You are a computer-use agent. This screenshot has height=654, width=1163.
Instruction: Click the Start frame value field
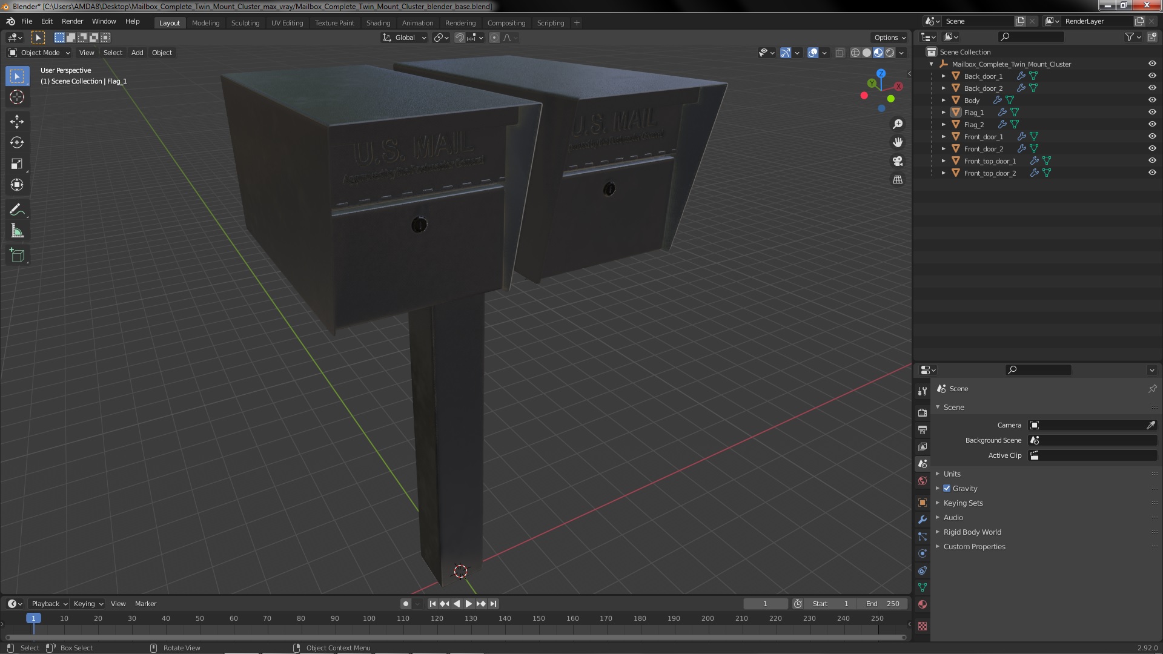click(x=829, y=604)
